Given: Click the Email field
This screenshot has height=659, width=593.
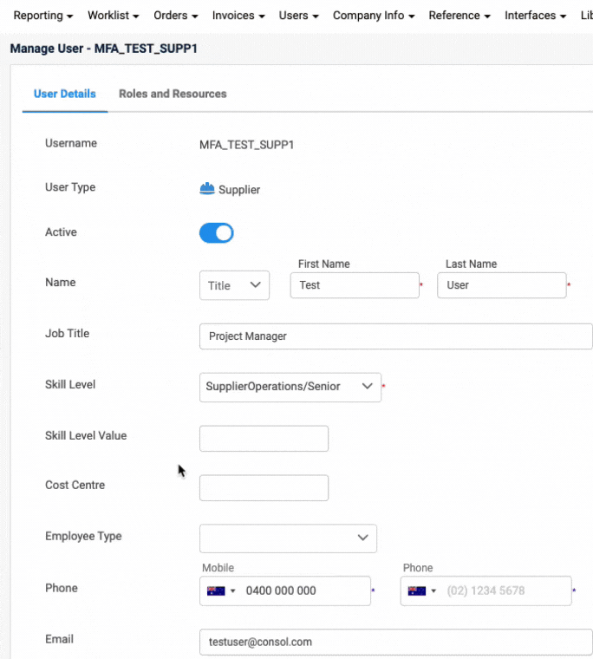Looking at the screenshot, I should [x=396, y=642].
